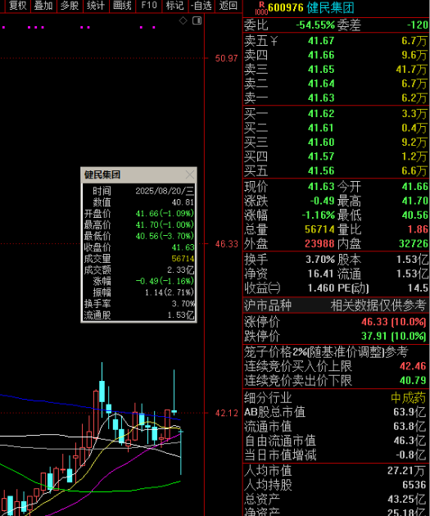Toggle the side panel icon above chart
430x516 pixels.
197,20
